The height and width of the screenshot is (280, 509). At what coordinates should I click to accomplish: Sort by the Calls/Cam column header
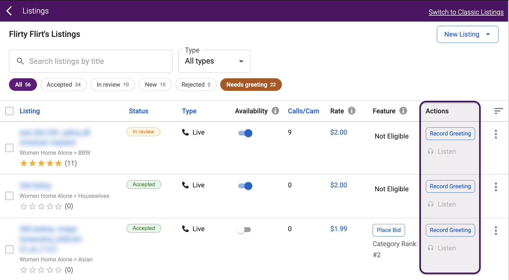tap(303, 111)
